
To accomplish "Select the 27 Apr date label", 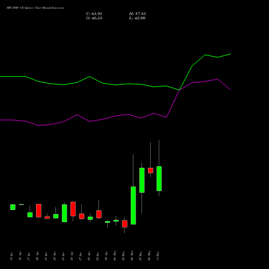I will (80, 256).
